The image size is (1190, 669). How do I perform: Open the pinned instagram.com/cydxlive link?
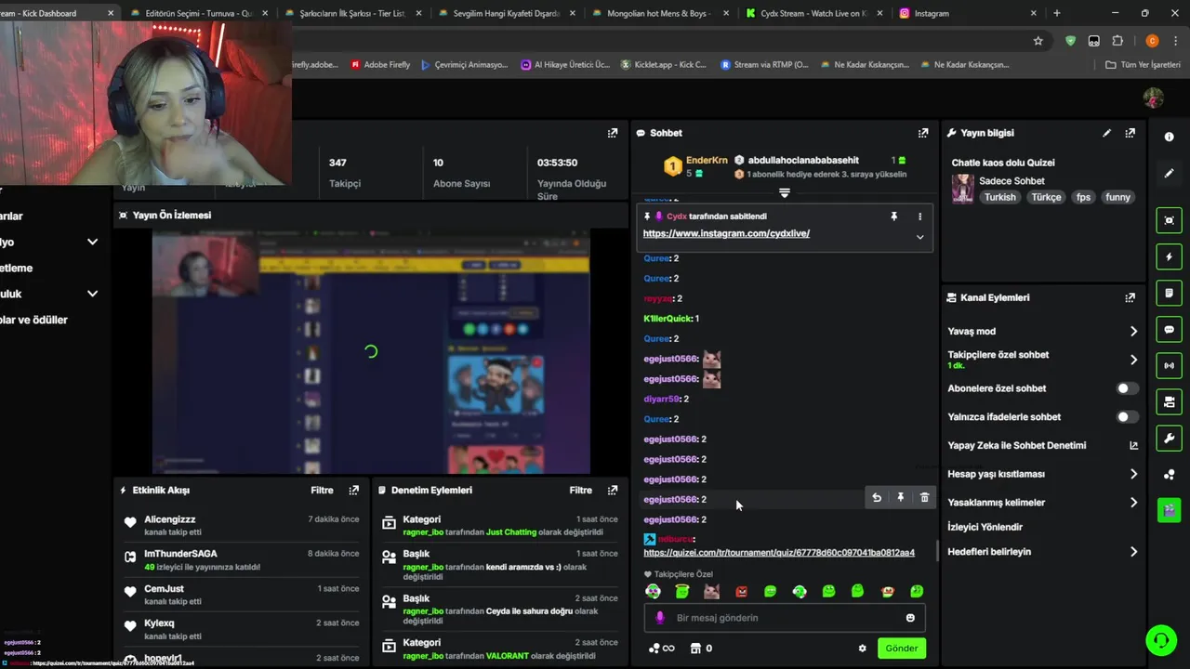point(726,233)
